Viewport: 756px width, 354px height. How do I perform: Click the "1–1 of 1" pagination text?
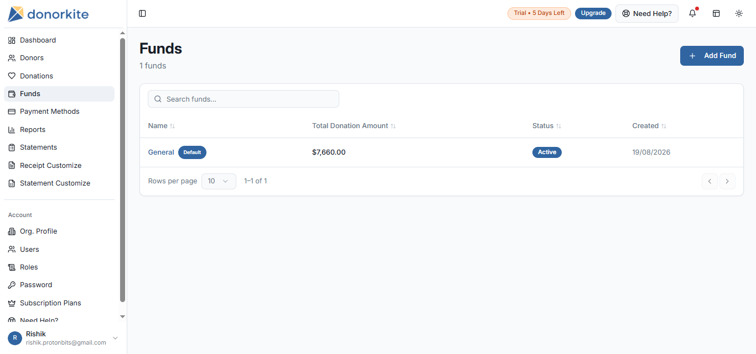(x=256, y=181)
